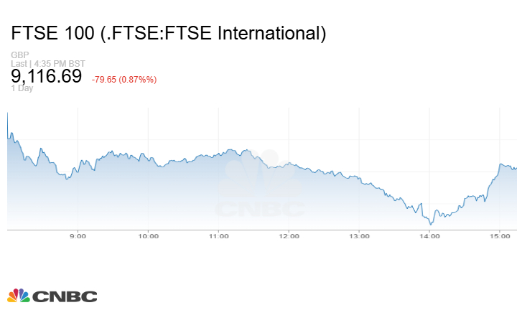The image size is (517, 323).
Task: Click the FTSE 100 chart title
Action: click(x=169, y=33)
